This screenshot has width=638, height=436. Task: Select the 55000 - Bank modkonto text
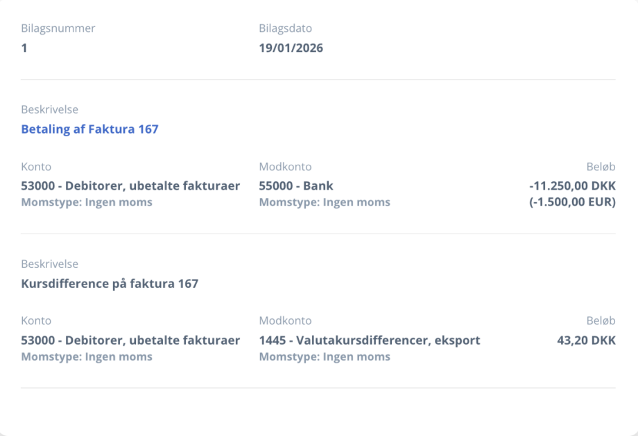click(x=296, y=186)
